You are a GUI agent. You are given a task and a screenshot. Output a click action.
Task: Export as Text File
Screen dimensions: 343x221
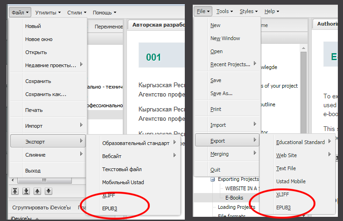click(298, 168)
